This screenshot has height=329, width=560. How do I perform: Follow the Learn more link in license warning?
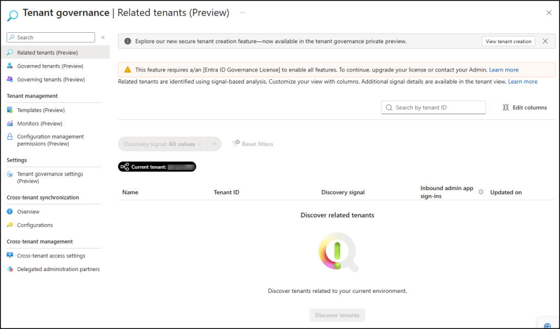point(504,70)
